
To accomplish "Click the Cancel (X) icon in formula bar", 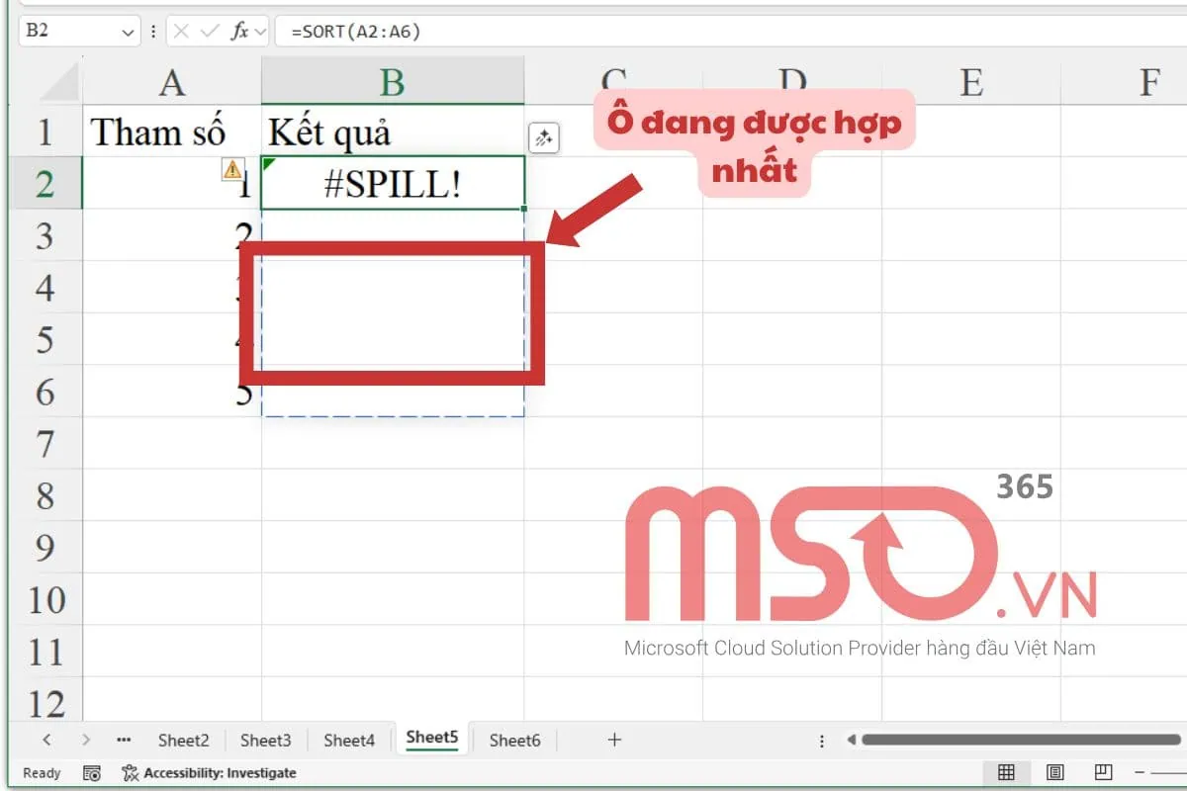I will click(x=182, y=31).
